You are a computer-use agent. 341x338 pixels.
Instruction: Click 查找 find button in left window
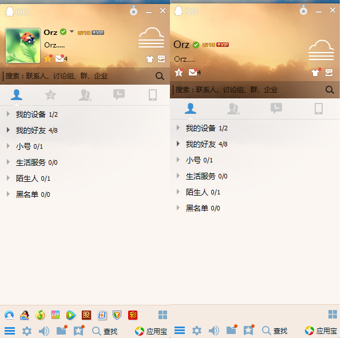105,331
